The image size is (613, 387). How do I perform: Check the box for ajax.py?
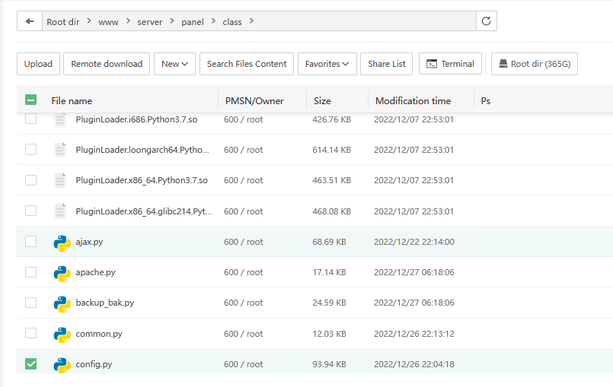point(30,242)
